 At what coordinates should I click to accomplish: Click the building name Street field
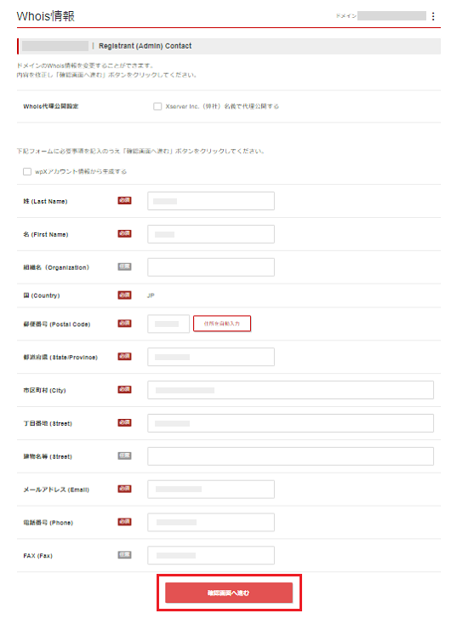click(291, 456)
